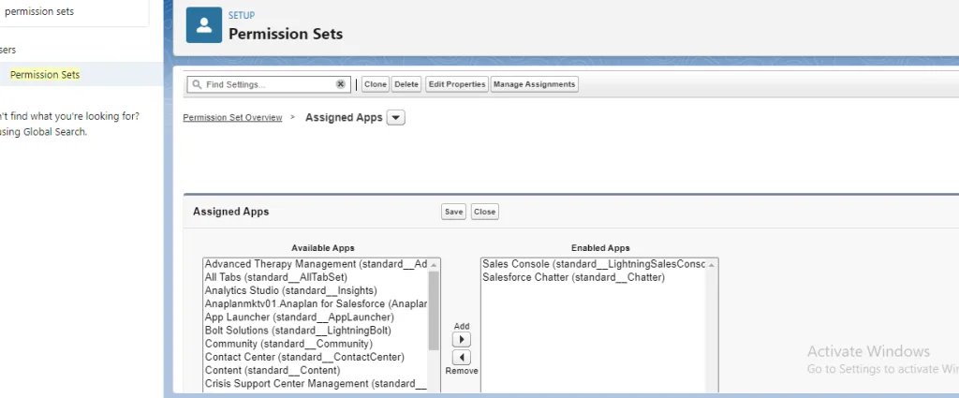Select All Tabs (standard__AllTabSet)
Screen dimensions: 959x398
tap(317, 277)
